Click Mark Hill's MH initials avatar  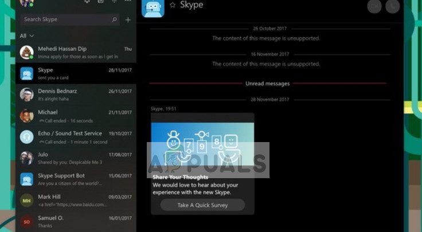click(x=26, y=200)
